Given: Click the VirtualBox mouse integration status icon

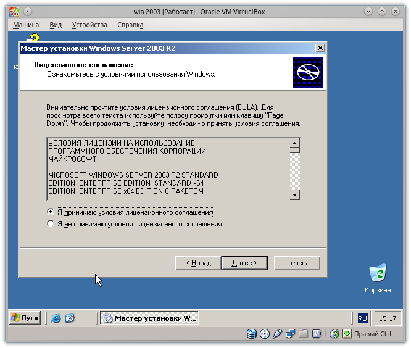Looking at the screenshot, I should pos(334,334).
